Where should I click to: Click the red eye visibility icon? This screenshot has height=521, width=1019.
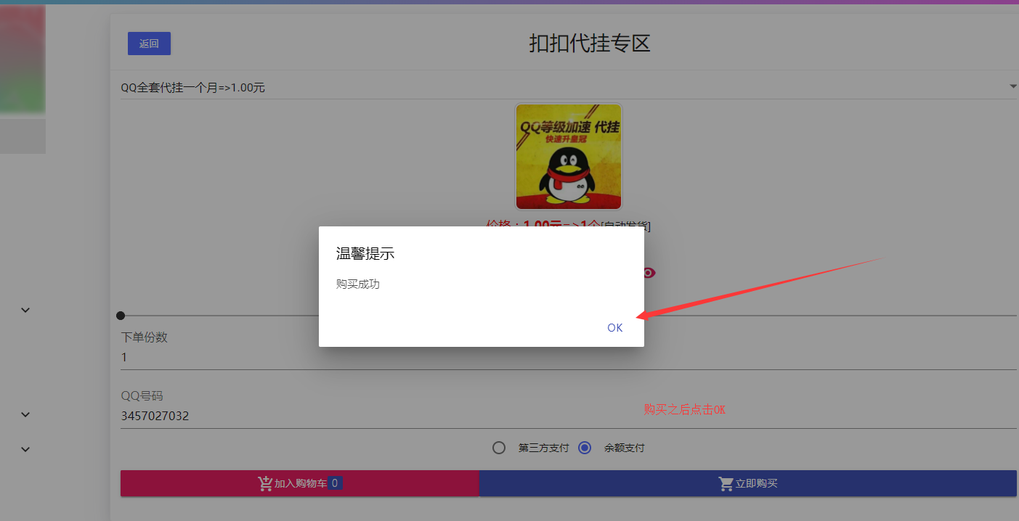point(648,273)
